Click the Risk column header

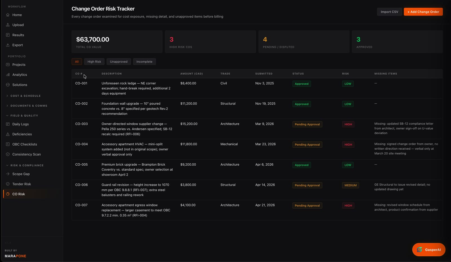click(346, 74)
